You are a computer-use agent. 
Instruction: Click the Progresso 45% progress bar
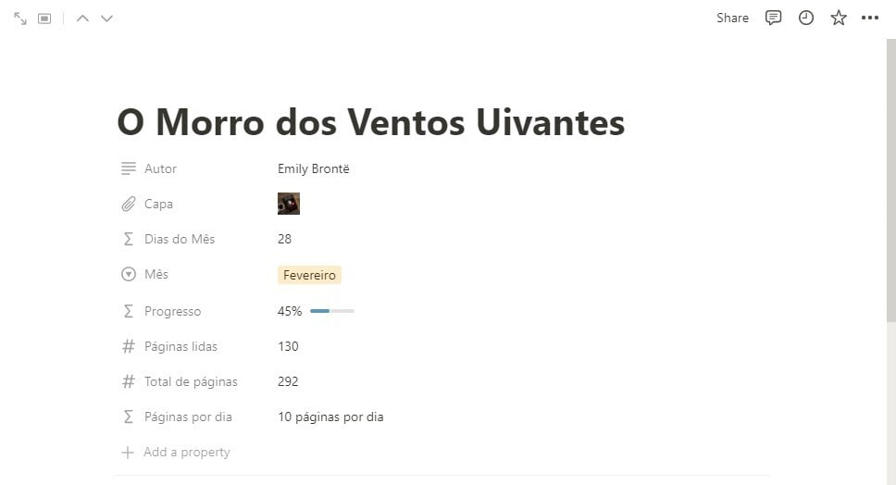pyautogui.click(x=332, y=311)
